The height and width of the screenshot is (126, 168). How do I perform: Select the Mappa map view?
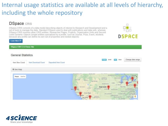tap(17, 76)
